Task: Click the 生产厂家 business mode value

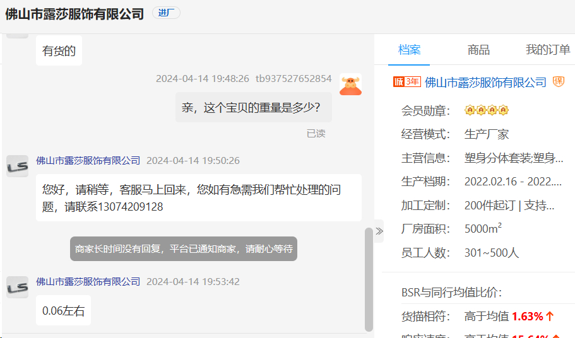Action: [487, 134]
